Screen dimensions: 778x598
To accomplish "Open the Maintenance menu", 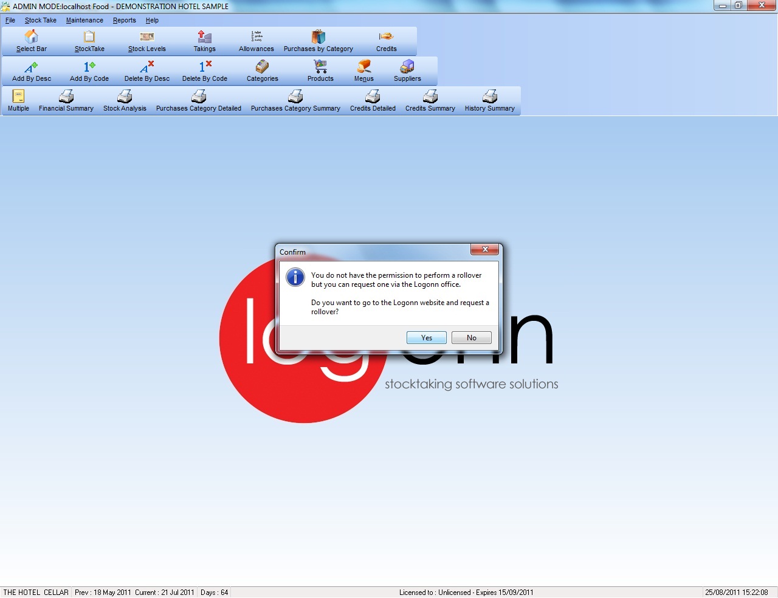I will point(84,20).
